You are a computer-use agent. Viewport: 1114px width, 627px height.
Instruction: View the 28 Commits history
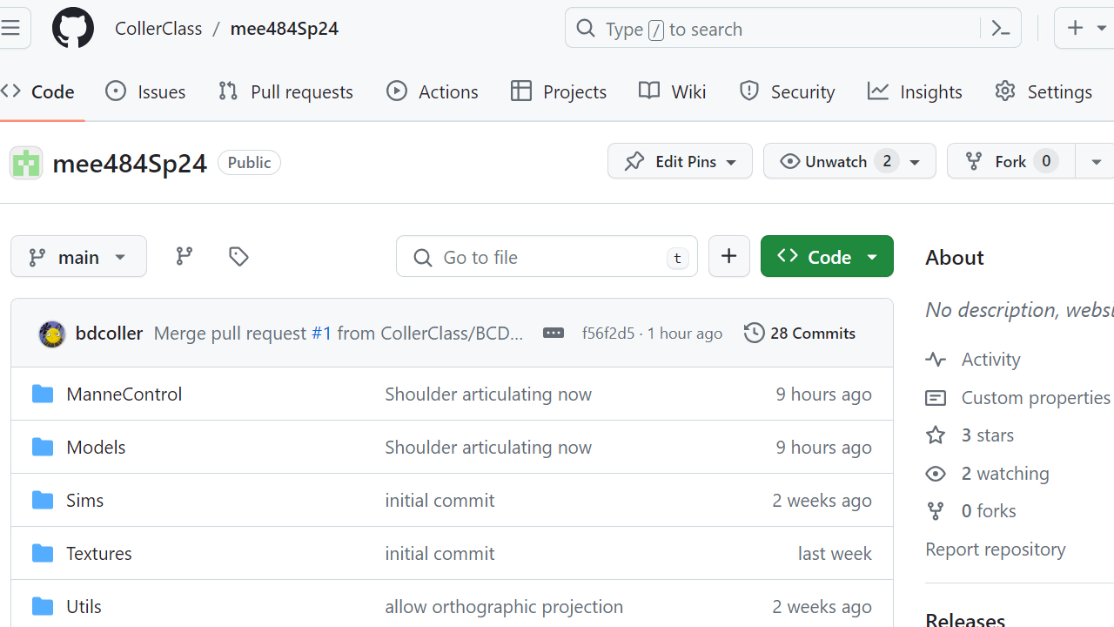(x=800, y=333)
